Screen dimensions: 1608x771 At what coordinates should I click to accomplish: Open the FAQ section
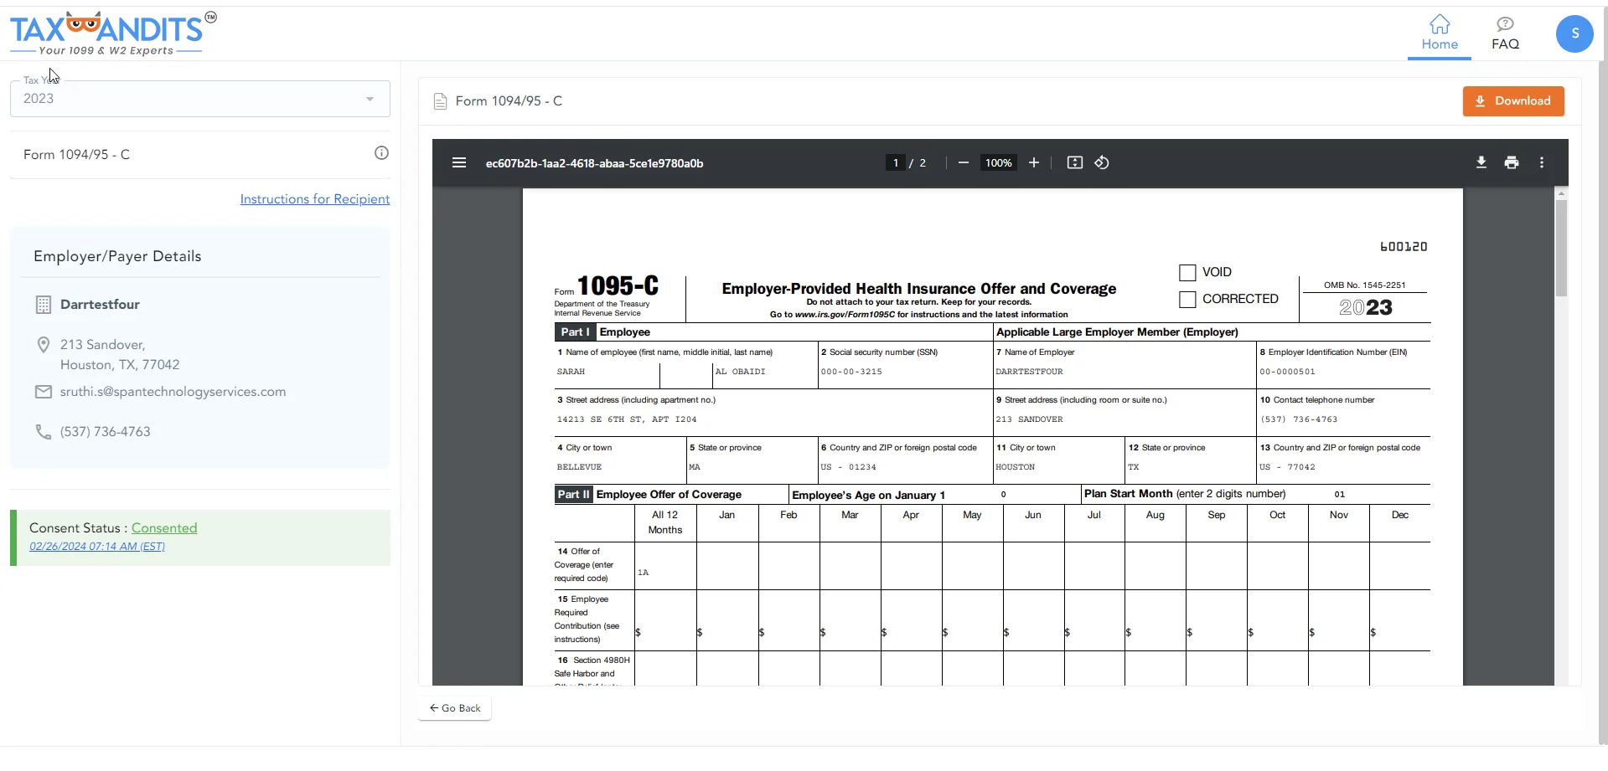click(1504, 33)
